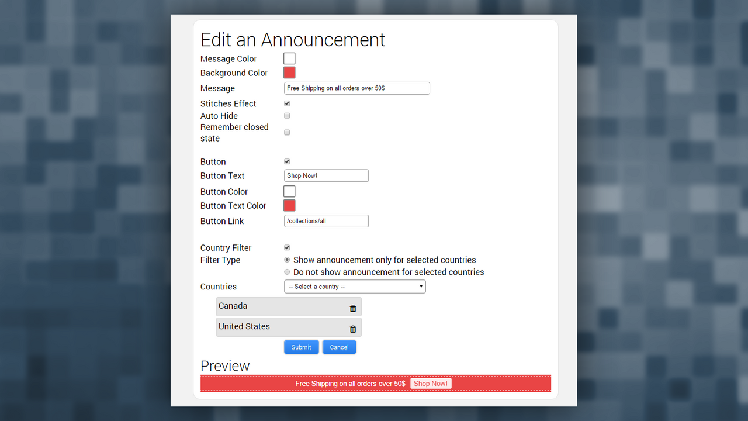Remove United States via trash icon
The image size is (748, 421).
352,329
